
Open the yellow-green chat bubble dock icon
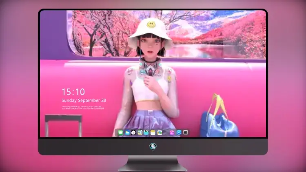pos(140,132)
